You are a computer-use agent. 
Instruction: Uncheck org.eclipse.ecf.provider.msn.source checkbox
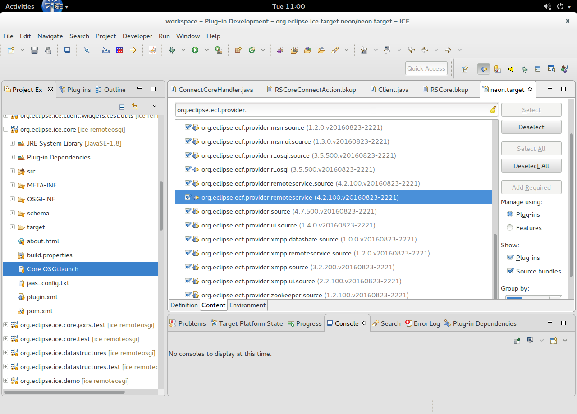pyautogui.click(x=188, y=127)
